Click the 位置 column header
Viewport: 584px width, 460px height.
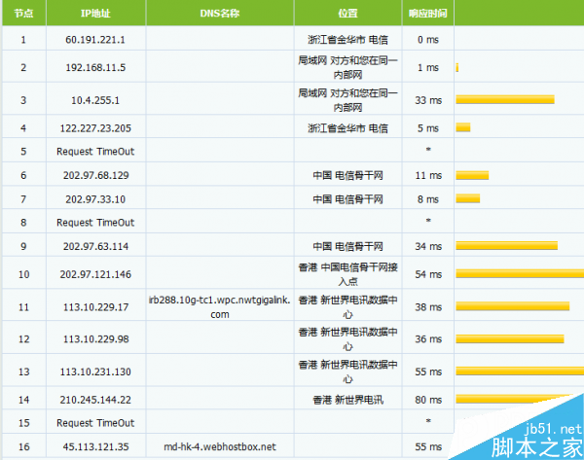coord(348,14)
